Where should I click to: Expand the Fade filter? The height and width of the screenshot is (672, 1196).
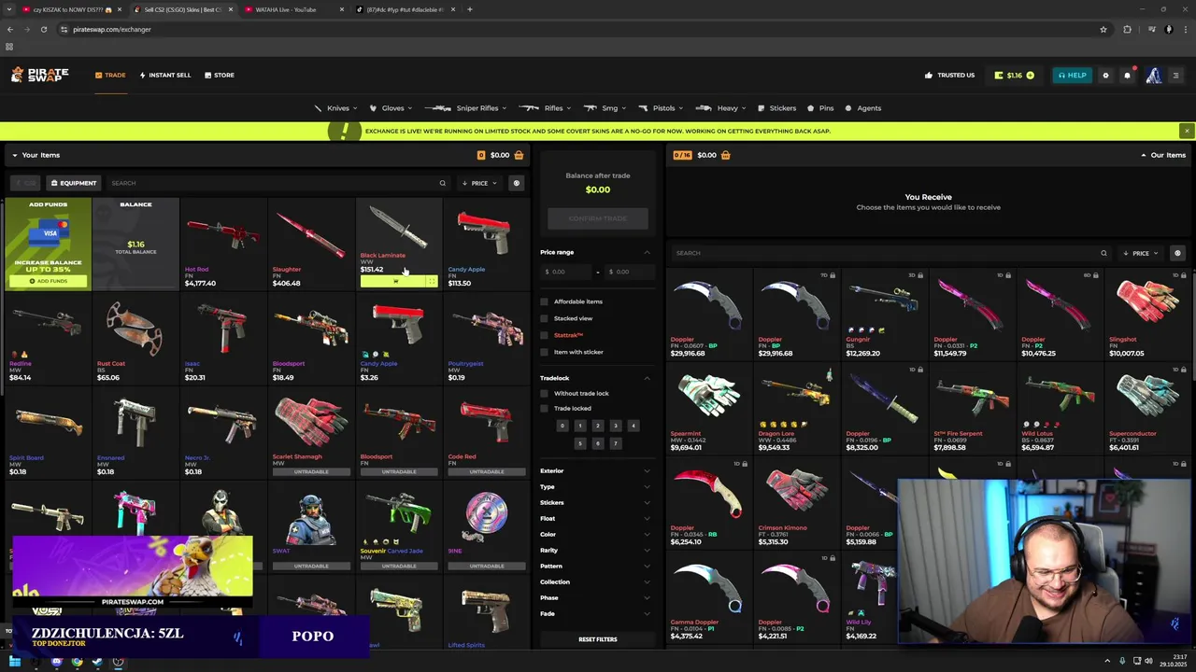coord(596,613)
